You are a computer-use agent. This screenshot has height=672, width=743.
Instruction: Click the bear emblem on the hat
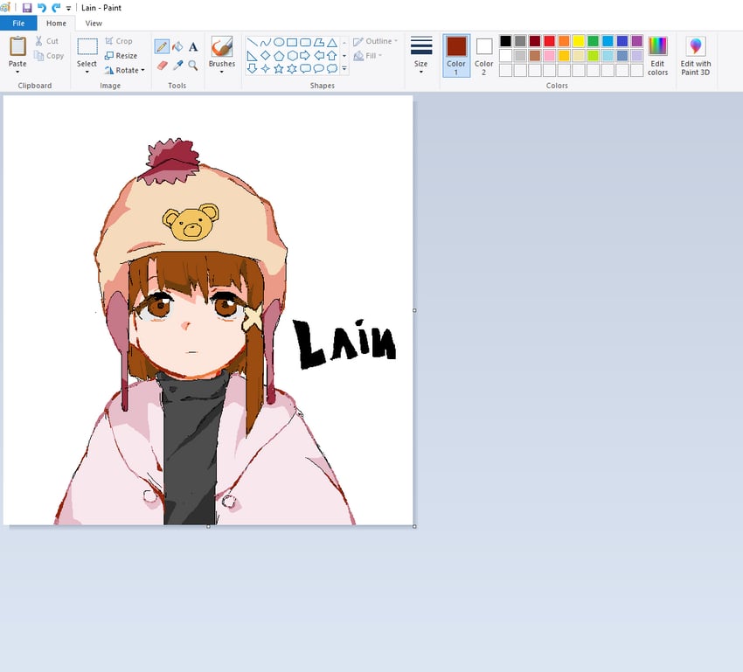191,222
